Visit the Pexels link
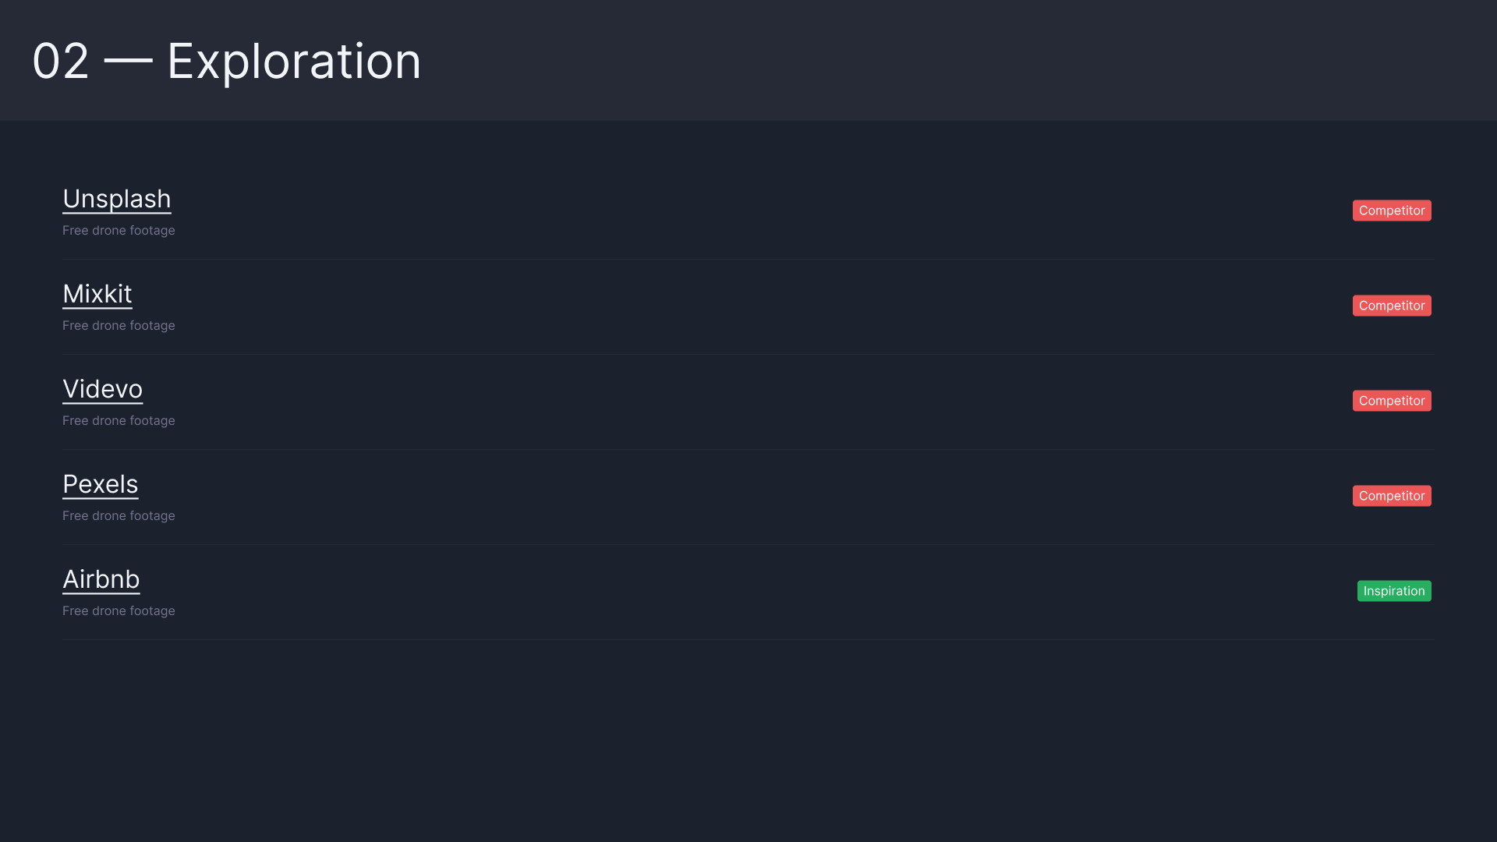The width and height of the screenshot is (1497, 842). 101,485
